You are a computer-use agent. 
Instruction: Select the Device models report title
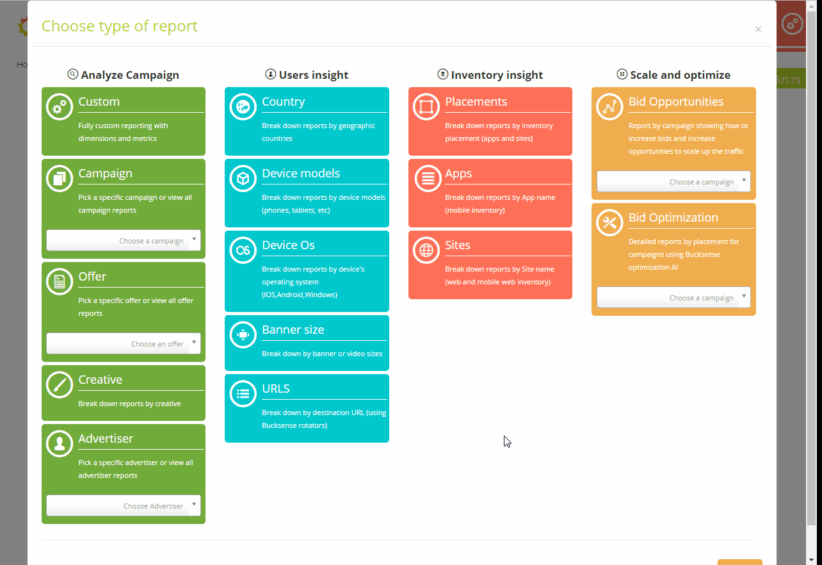(x=301, y=174)
